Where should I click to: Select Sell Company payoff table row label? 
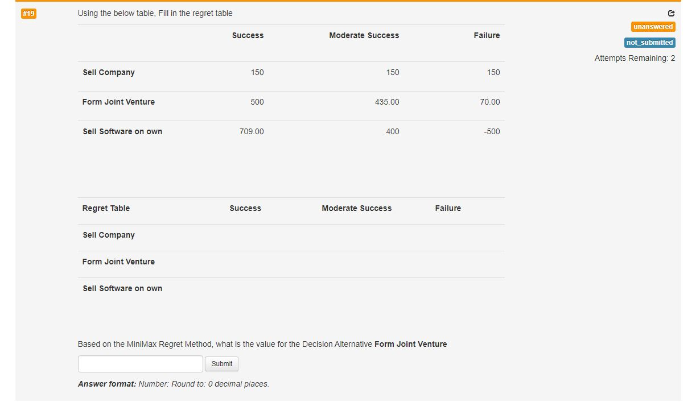tap(109, 72)
